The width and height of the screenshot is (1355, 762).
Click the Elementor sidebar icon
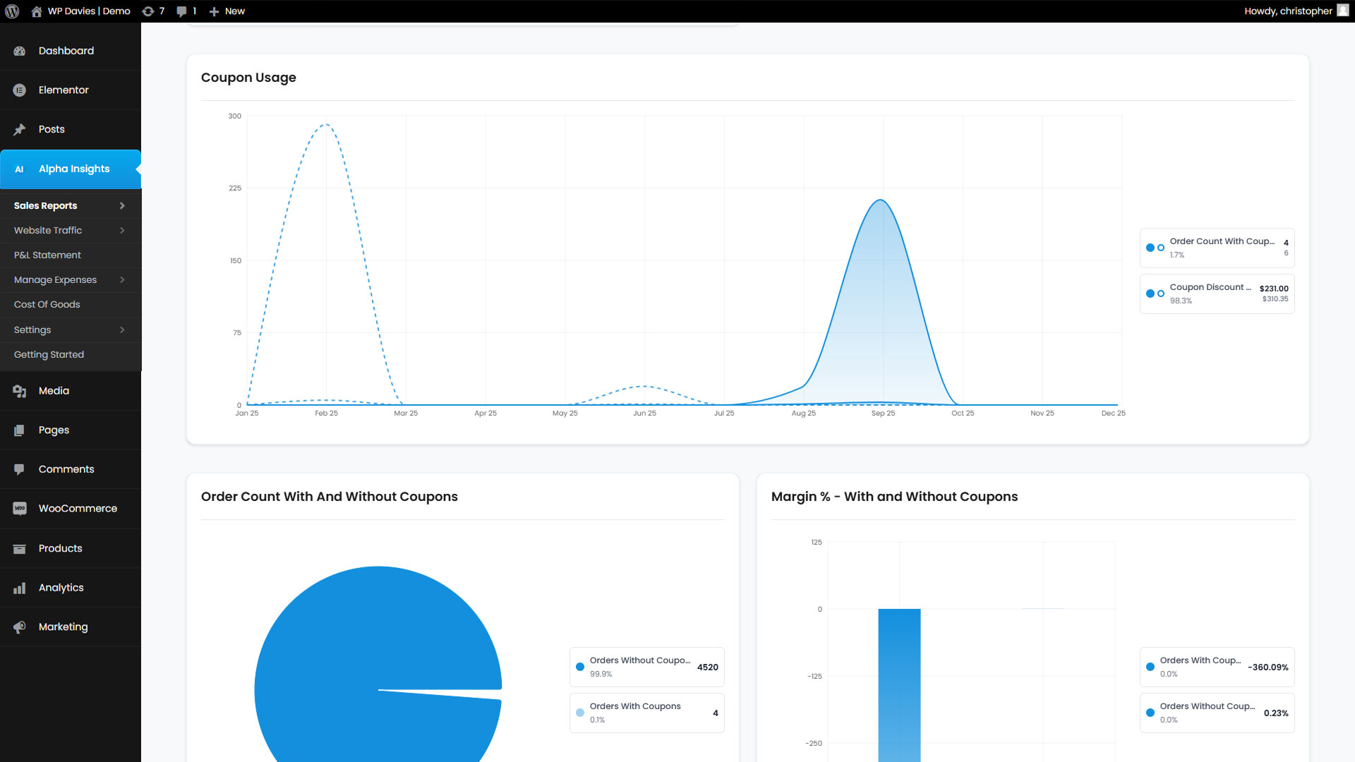(20, 90)
